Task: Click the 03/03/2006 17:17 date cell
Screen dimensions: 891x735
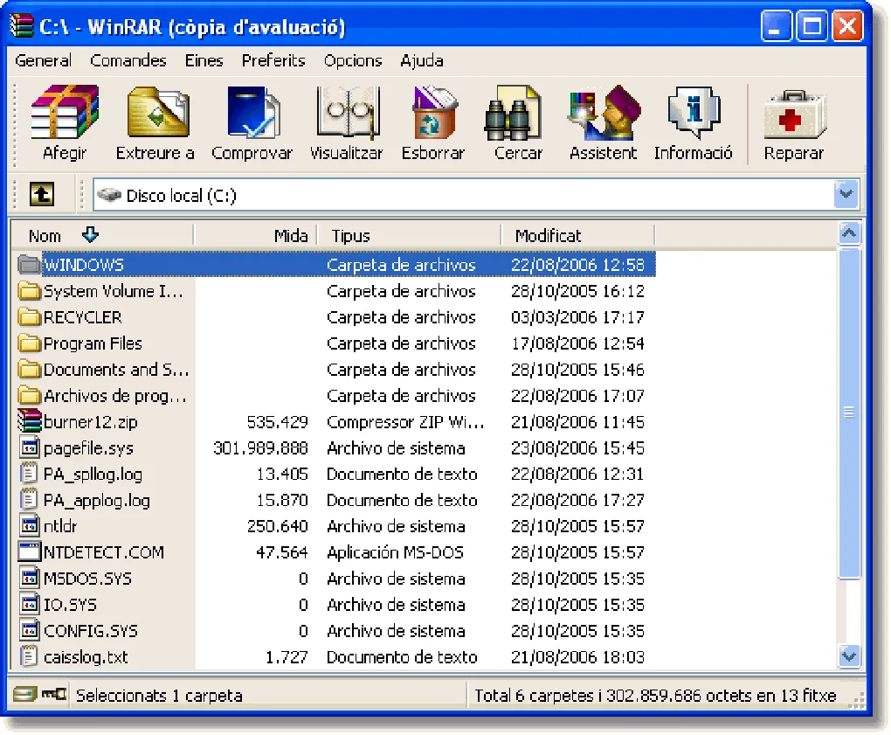Action: [x=577, y=316]
